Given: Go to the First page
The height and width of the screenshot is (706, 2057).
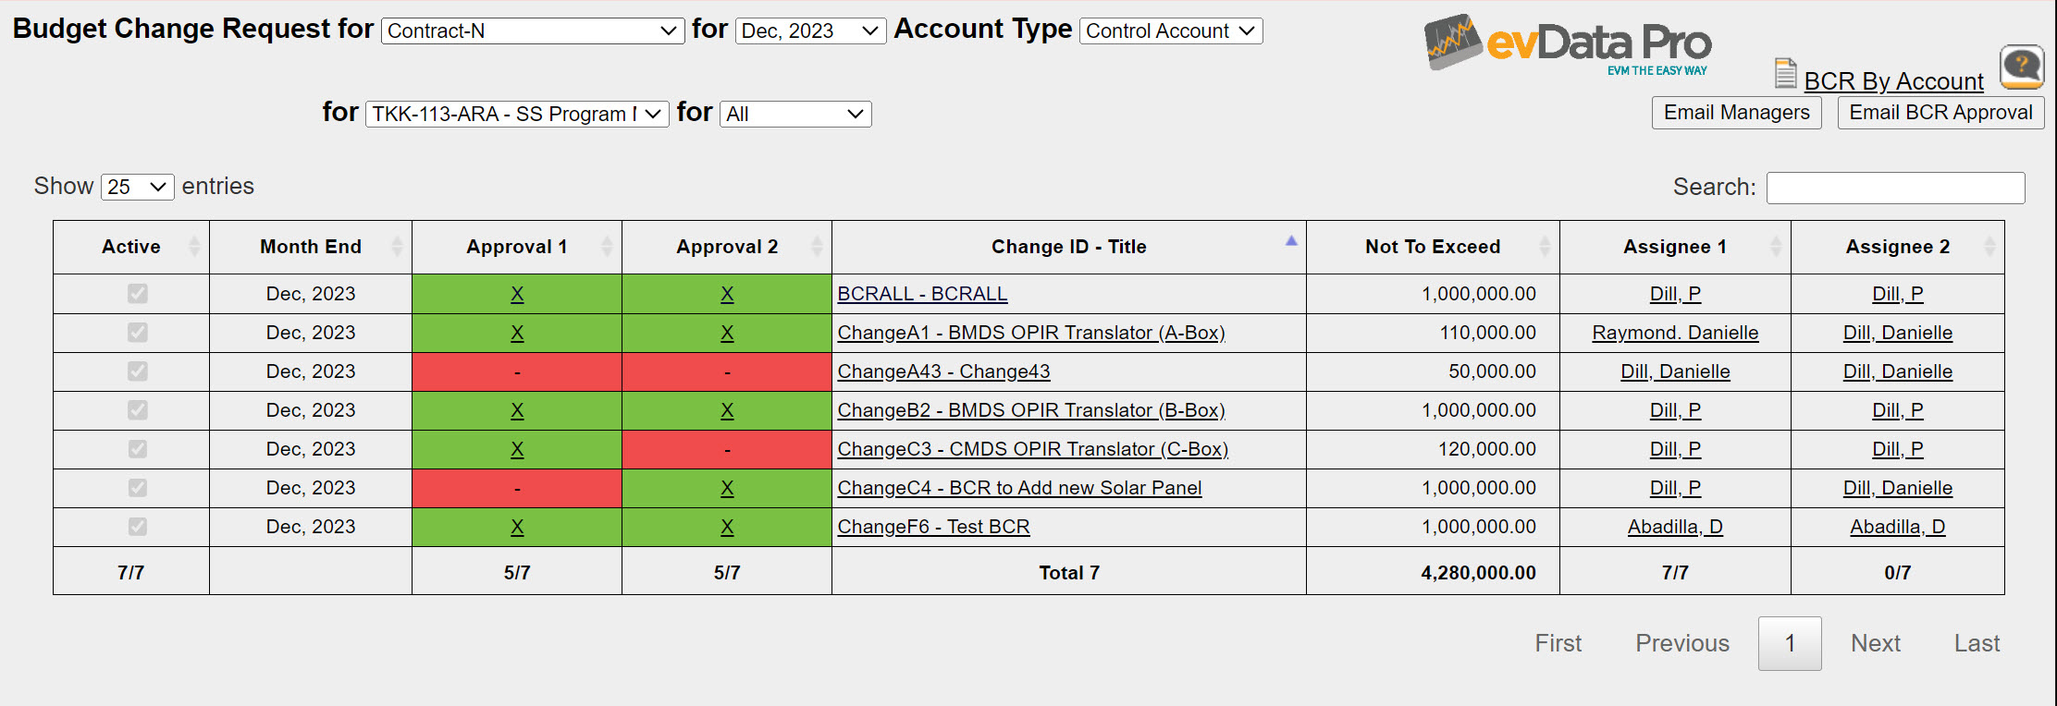Looking at the screenshot, I should (1558, 643).
